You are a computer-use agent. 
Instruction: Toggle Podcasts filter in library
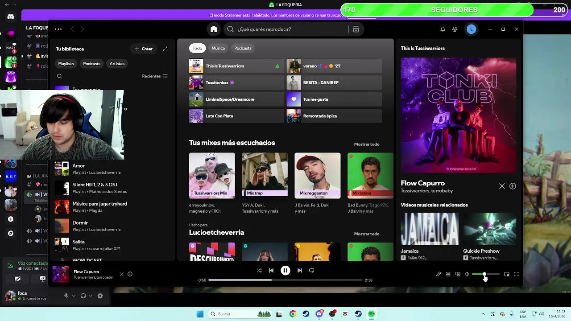(x=91, y=63)
